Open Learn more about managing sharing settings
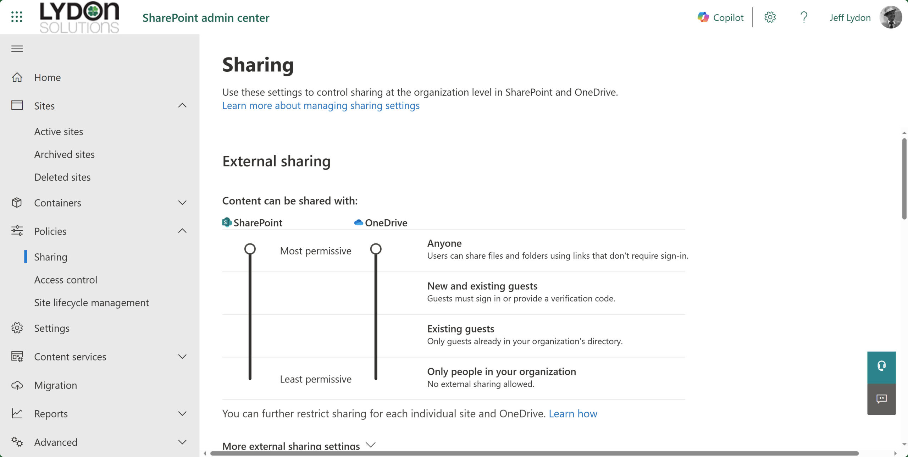This screenshot has height=457, width=908. click(x=321, y=105)
